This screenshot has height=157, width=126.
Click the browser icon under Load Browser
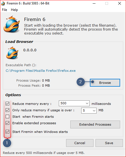(12, 53)
